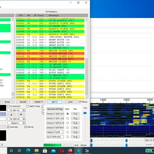Image resolution: width=154 pixels, height=154 pixels.
Task: Expand the Tx 5 message dropdown
Action: click(62, 132)
